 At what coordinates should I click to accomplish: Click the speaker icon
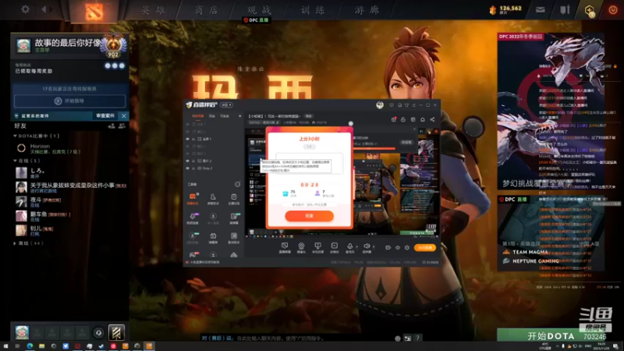367,246
